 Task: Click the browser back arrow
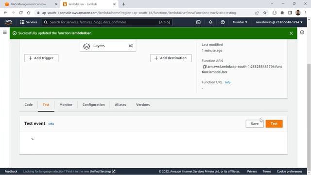tap(5, 13)
